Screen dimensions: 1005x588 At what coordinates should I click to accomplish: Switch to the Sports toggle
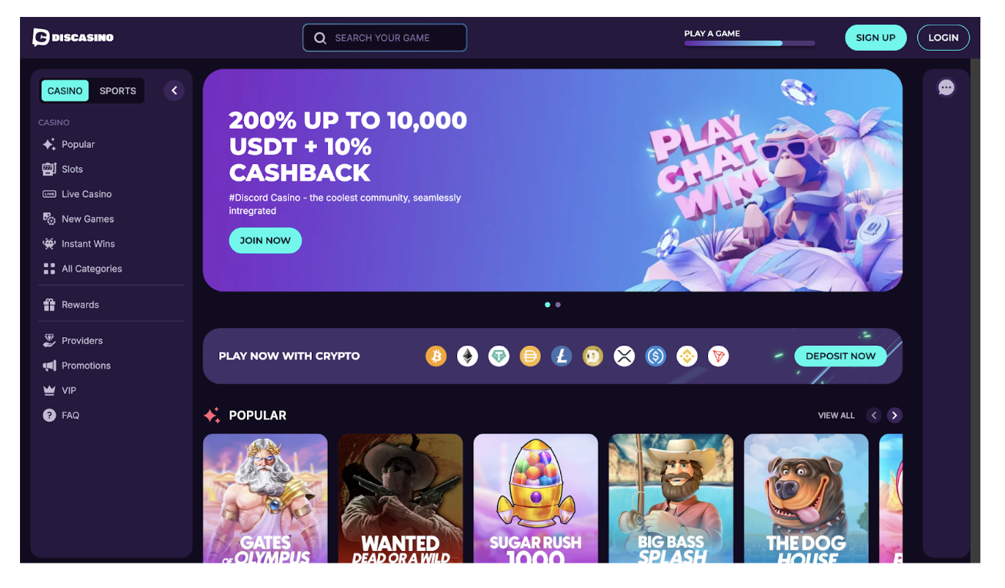click(118, 91)
